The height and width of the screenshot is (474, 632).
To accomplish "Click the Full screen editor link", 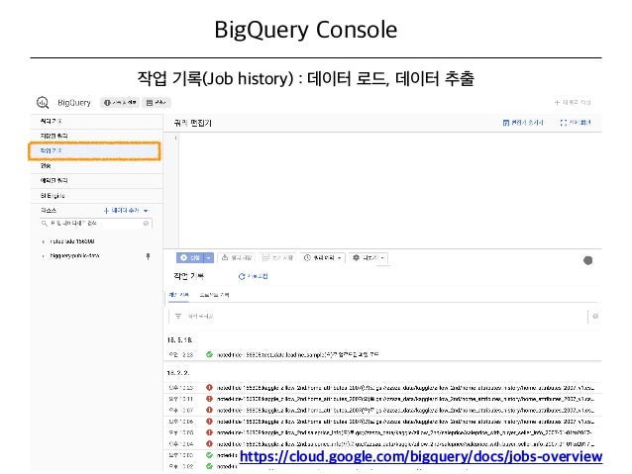I will click(x=576, y=123).
